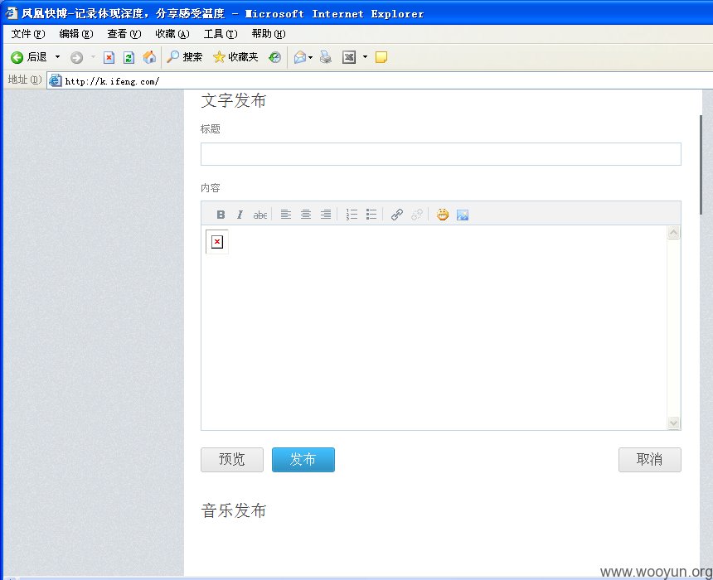The image size is (713, 580).
Task: Expand the Mail button dropdown arrow
Action: point(311,58)
